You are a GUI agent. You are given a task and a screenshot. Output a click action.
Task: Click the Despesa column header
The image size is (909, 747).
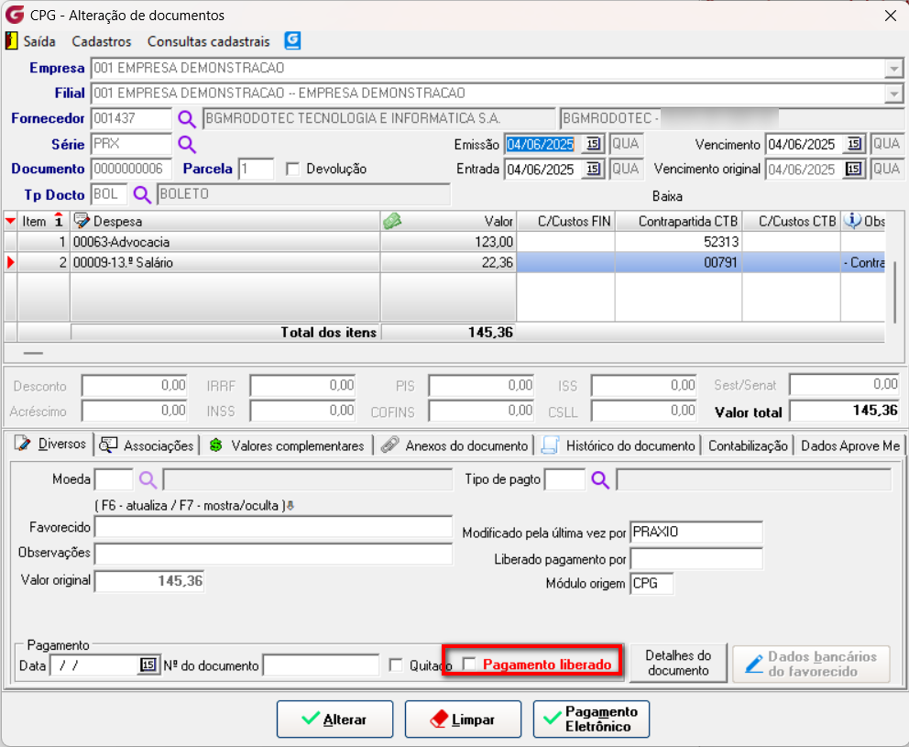click(x=225, y=221)
